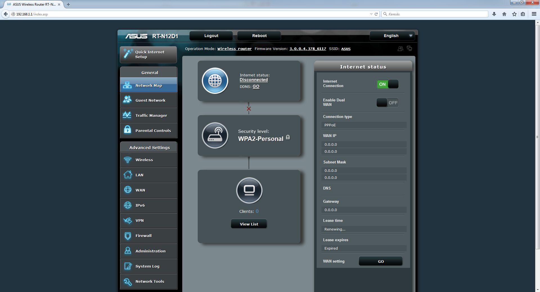The height and width of the screenshot is (292, 540).
Task: Open the URL bar history dropdown arrow
Action: coord(371,14)
